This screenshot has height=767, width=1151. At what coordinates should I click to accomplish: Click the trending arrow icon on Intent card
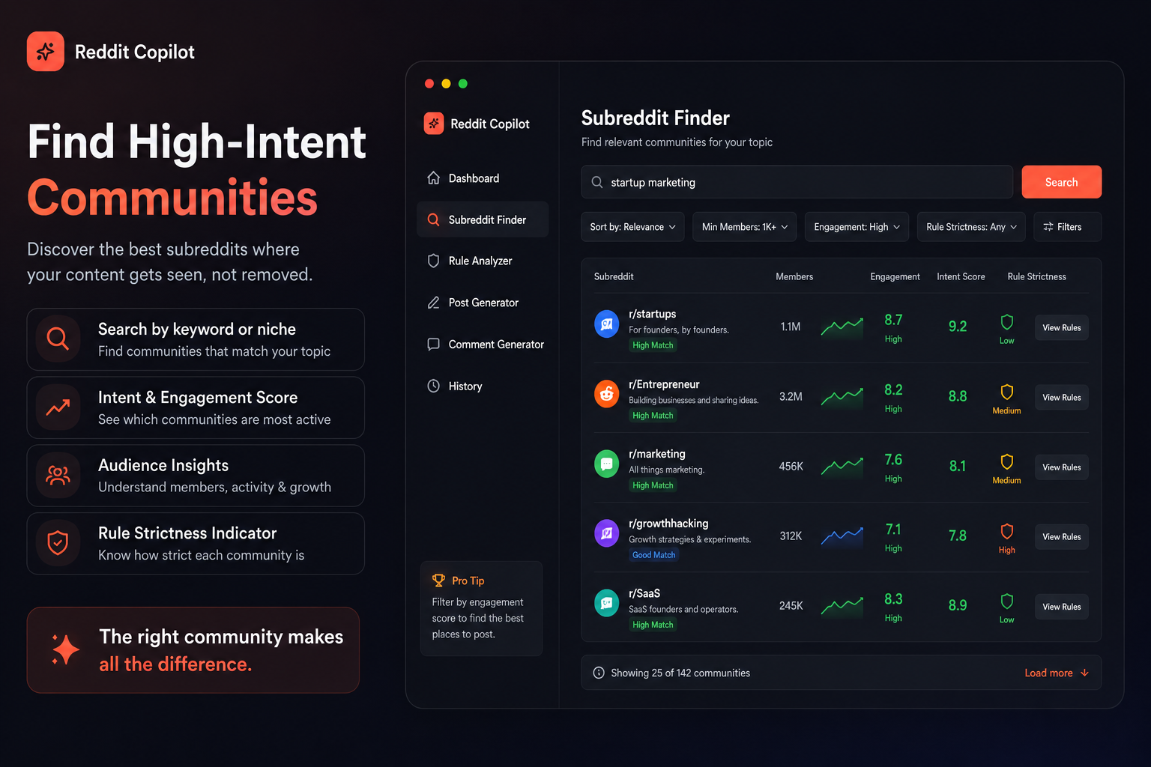[x=58, y=407]
